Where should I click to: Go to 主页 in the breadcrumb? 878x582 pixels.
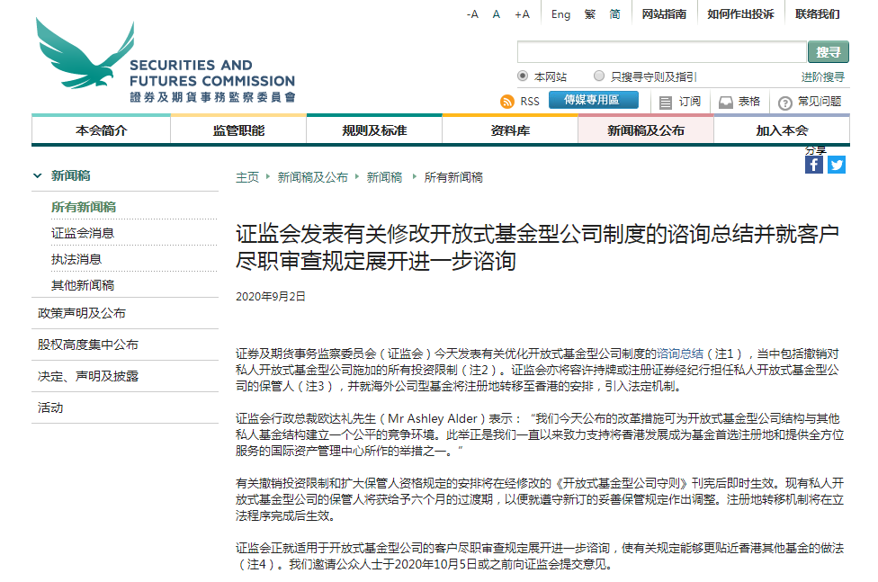coord(247,177)
